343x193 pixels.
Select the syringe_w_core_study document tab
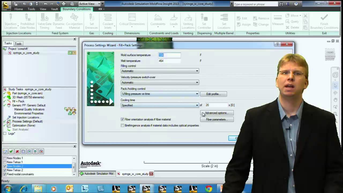(x=135, y=174)
